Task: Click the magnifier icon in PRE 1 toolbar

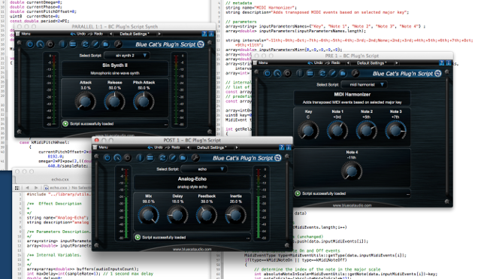Action: click(x=277, y=74)
